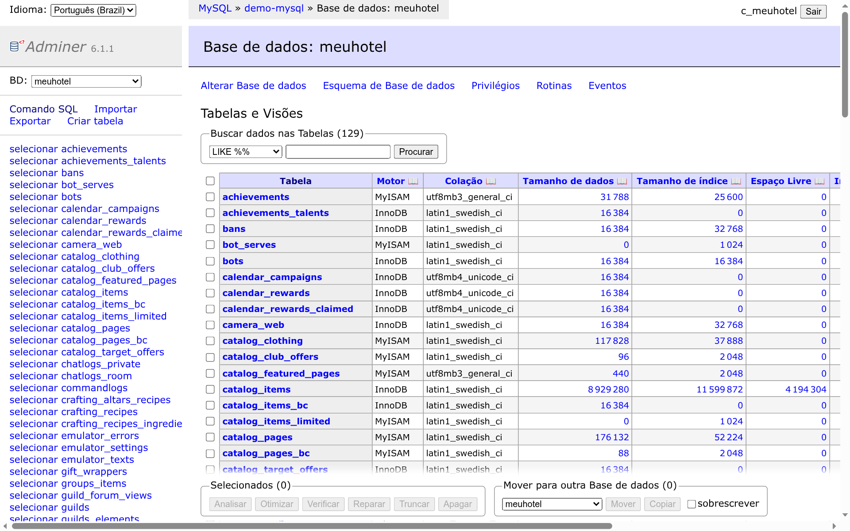
Task: Open the Tamanho de dados help book icon
Action: 622,181
